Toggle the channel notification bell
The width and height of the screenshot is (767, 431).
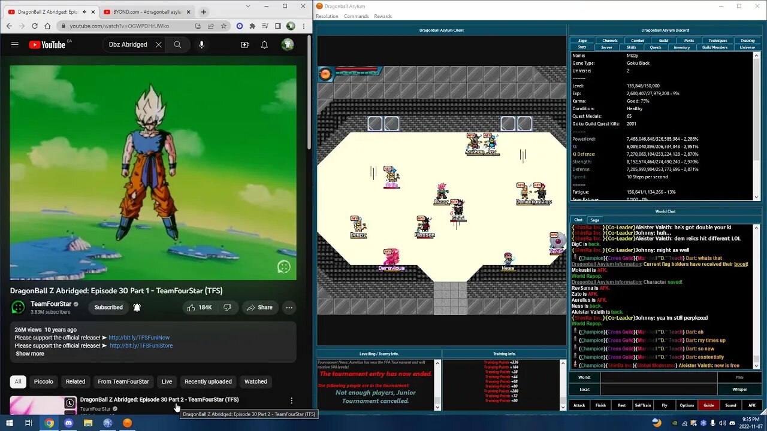pyautogui.click(x=137, y=308)
